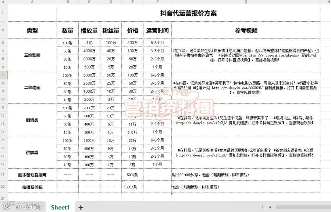Click the 18万 followers cell
The width and height of the screenshot is (331, 212).
(x=111, y=140)
